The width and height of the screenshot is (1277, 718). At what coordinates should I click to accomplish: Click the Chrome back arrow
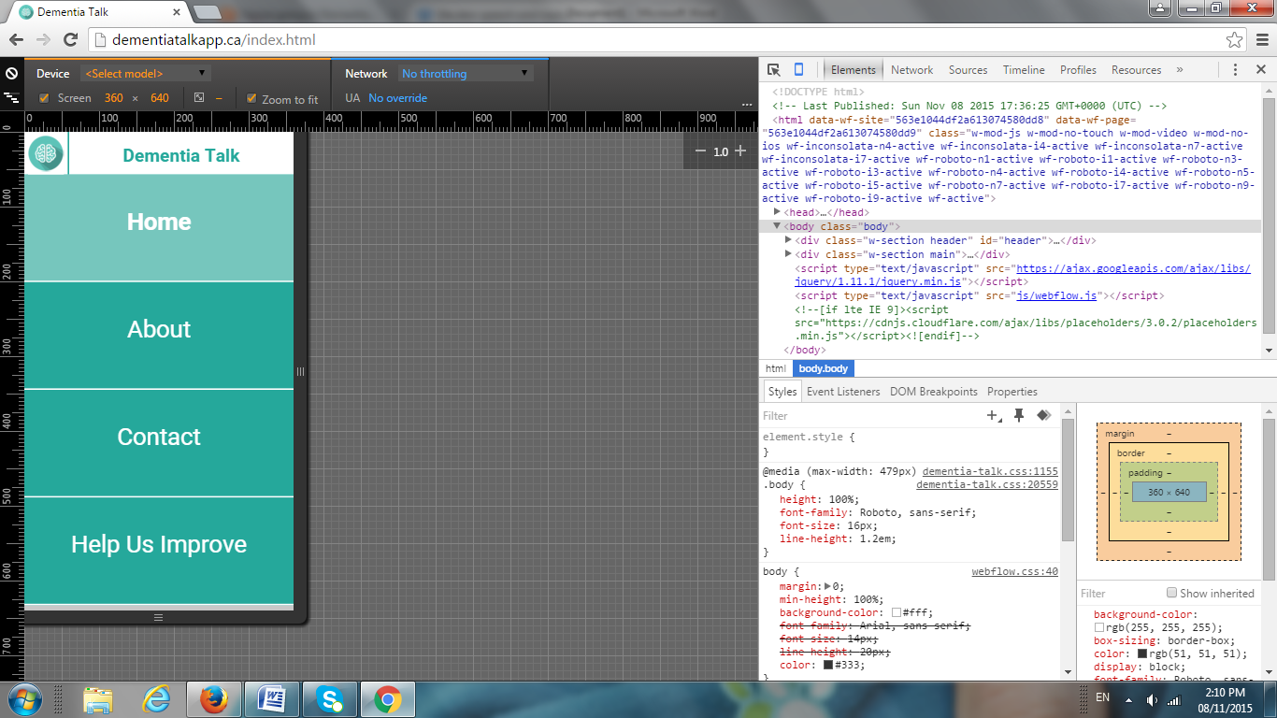[x=17, y=39]
